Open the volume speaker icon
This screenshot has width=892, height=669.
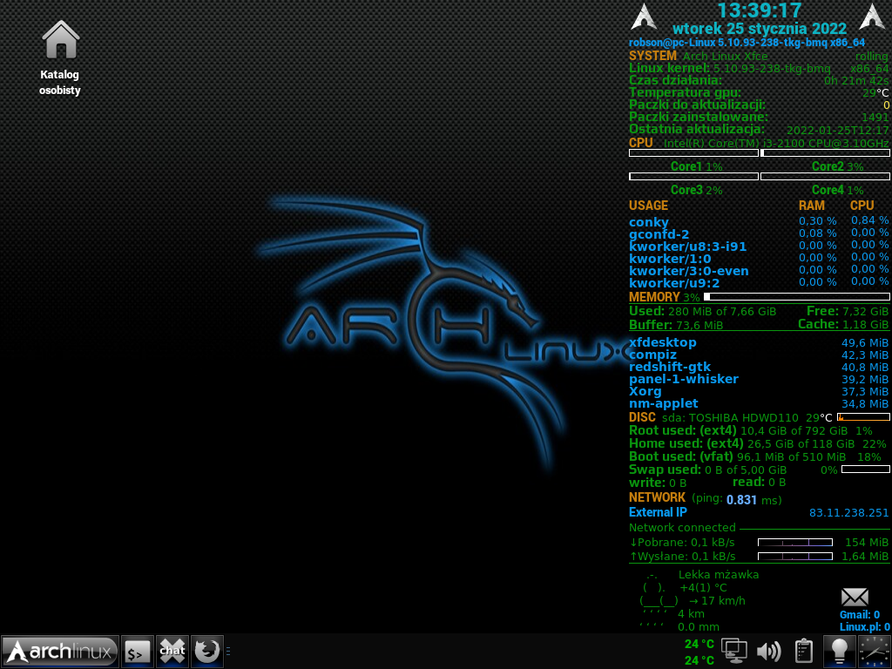click(768, 652)
